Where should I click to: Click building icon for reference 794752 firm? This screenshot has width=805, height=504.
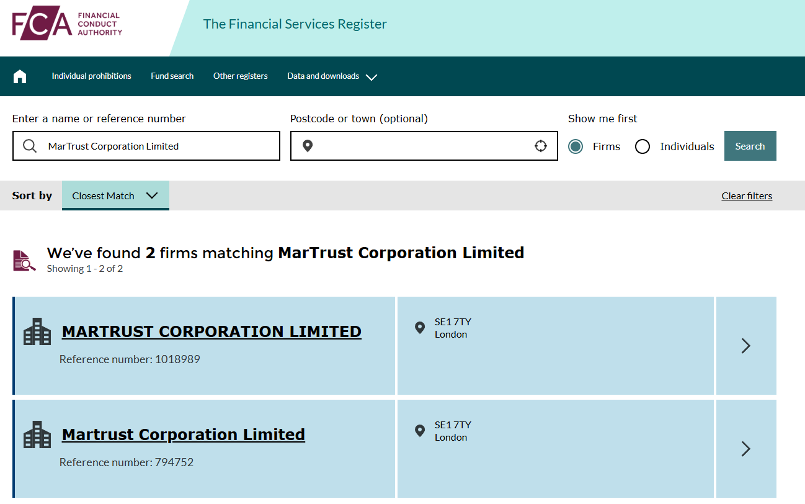pos(37,434)
